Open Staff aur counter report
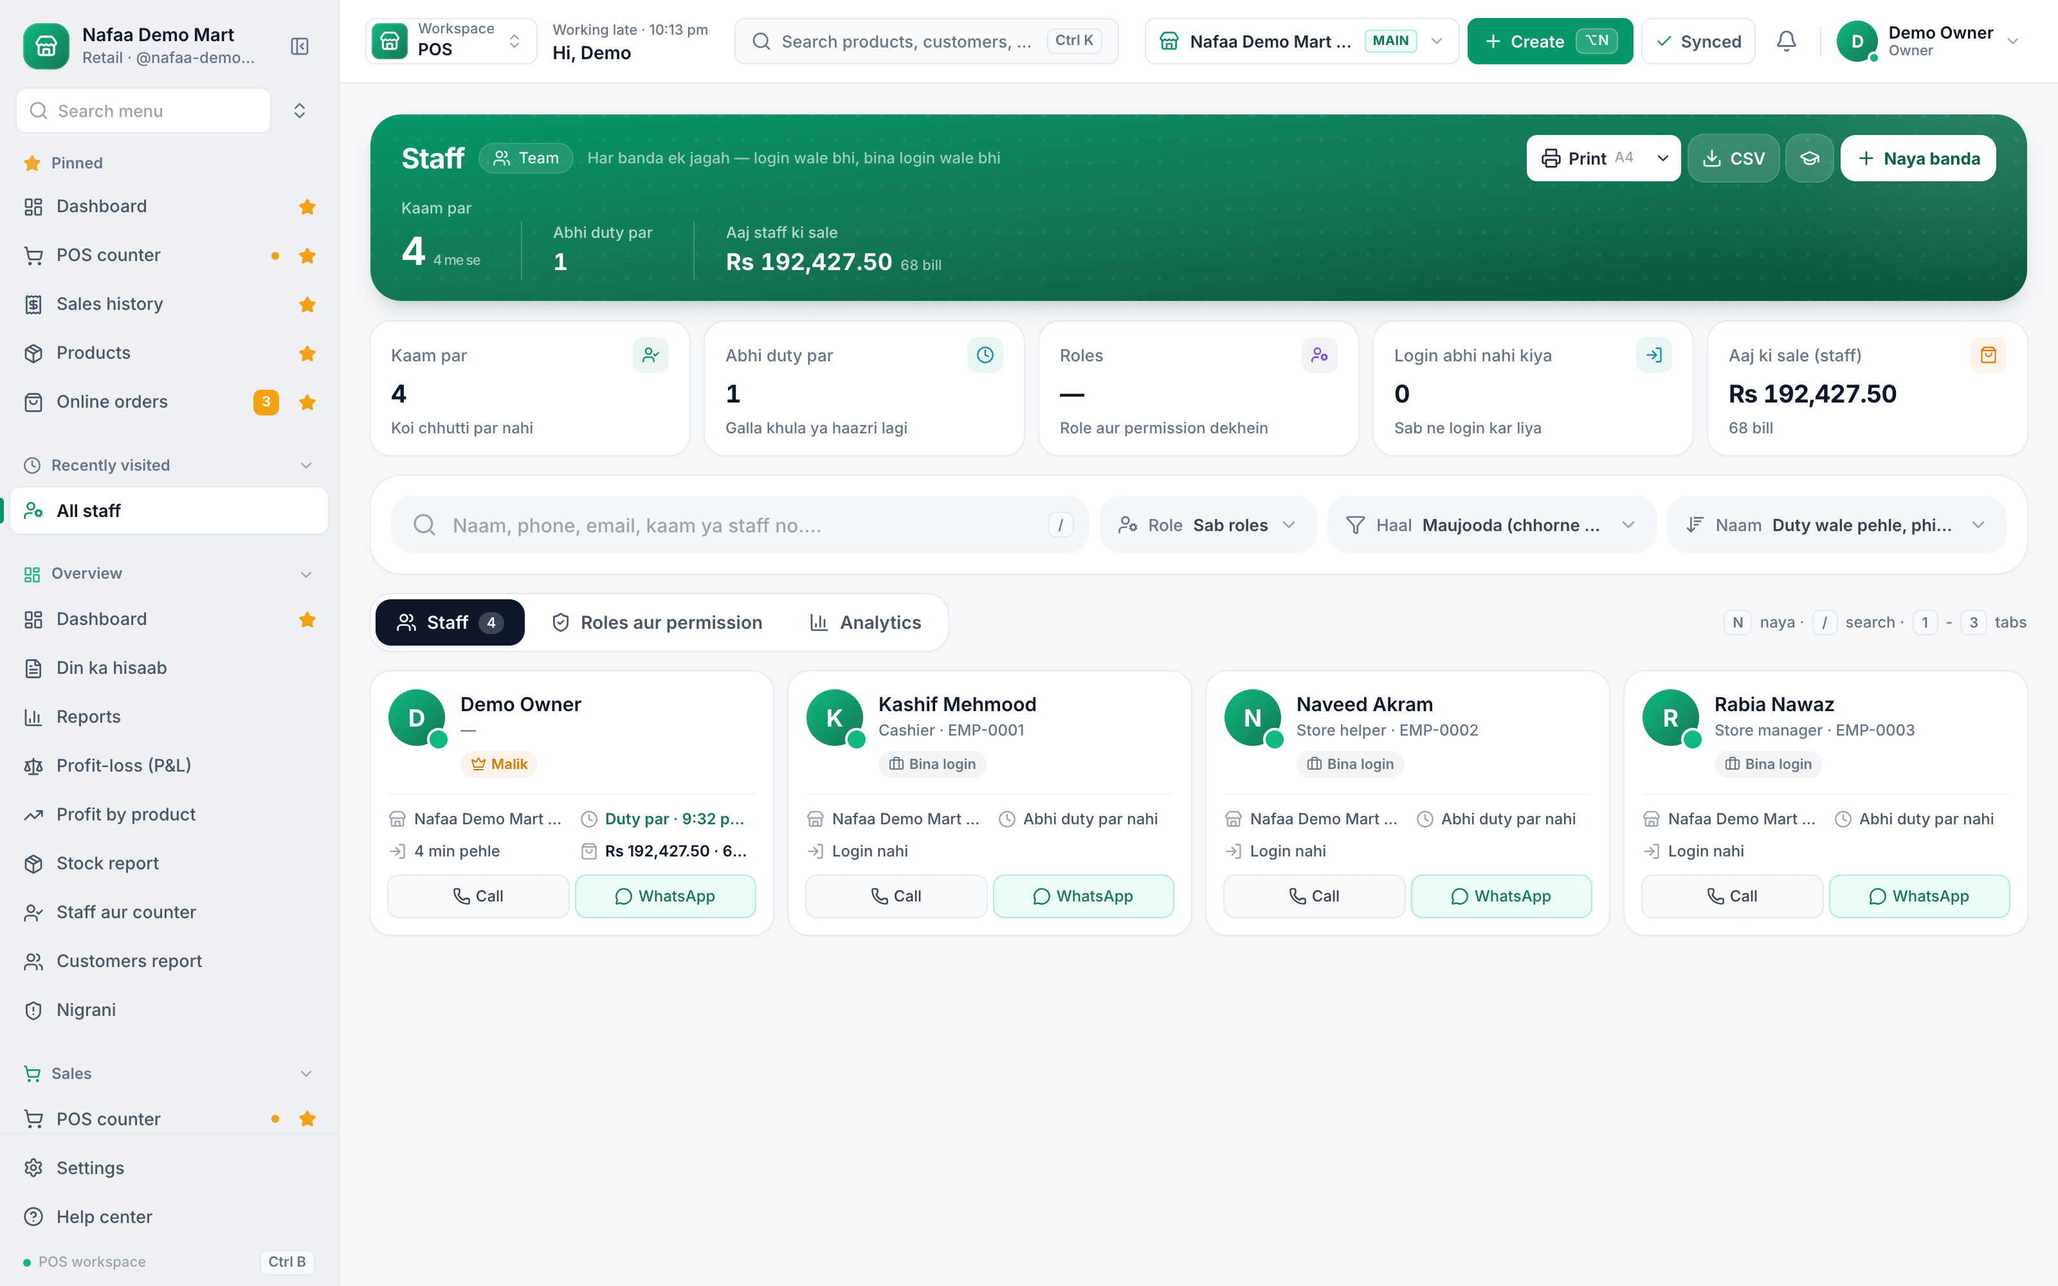Screen dimensions: 2058x1286 tap(168, 912)
